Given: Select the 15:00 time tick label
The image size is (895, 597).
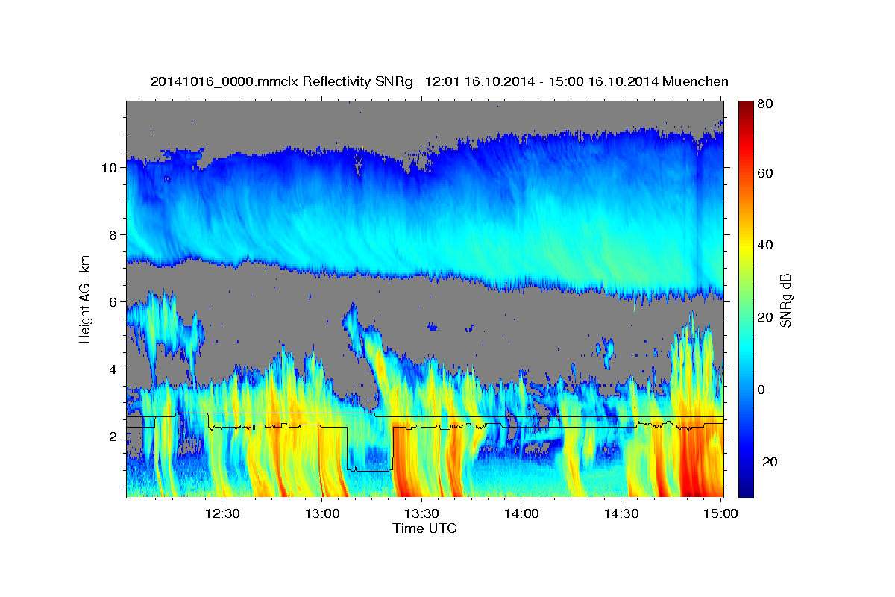Looking at the screenshot, I should click(x=721, y=513).
